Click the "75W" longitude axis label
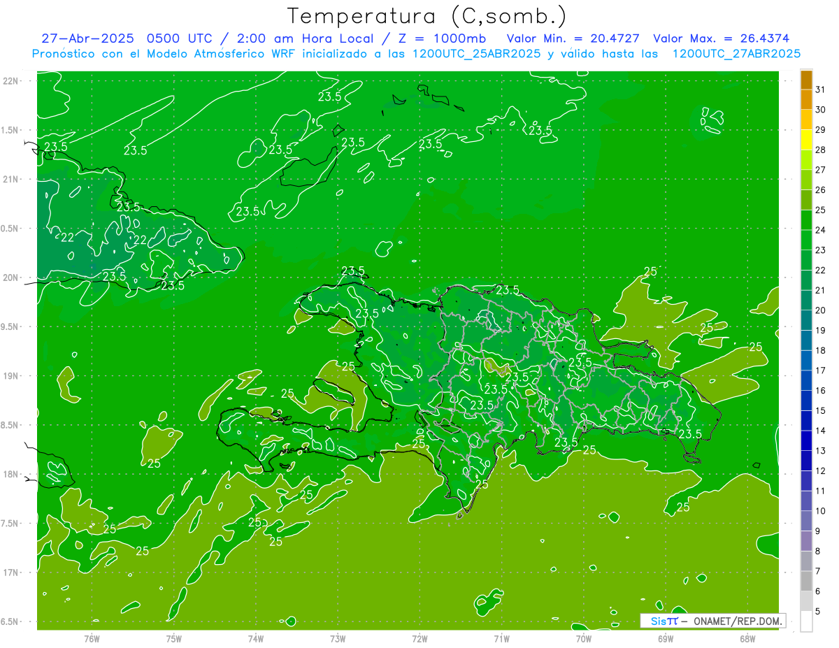Screen dimensions: 839x648 pyautogui.click(x=173, y=638)
